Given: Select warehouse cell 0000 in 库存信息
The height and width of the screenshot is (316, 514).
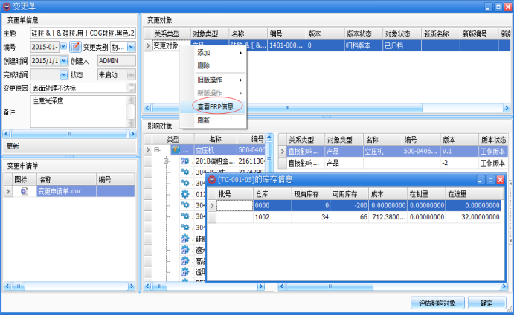Looking at the screenshot, I should [x=272, y=205].
